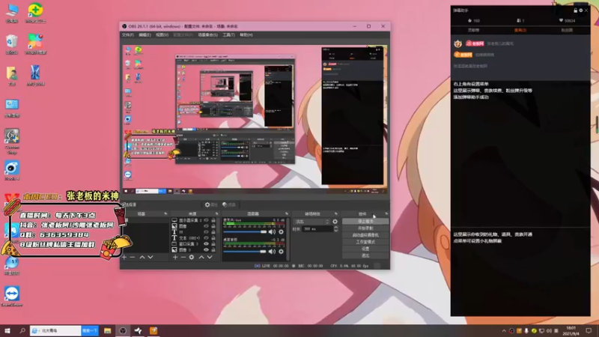
Task: Open desktop audio settings gear in mixer
Action: pyautogui.click(x=282, y=252)
